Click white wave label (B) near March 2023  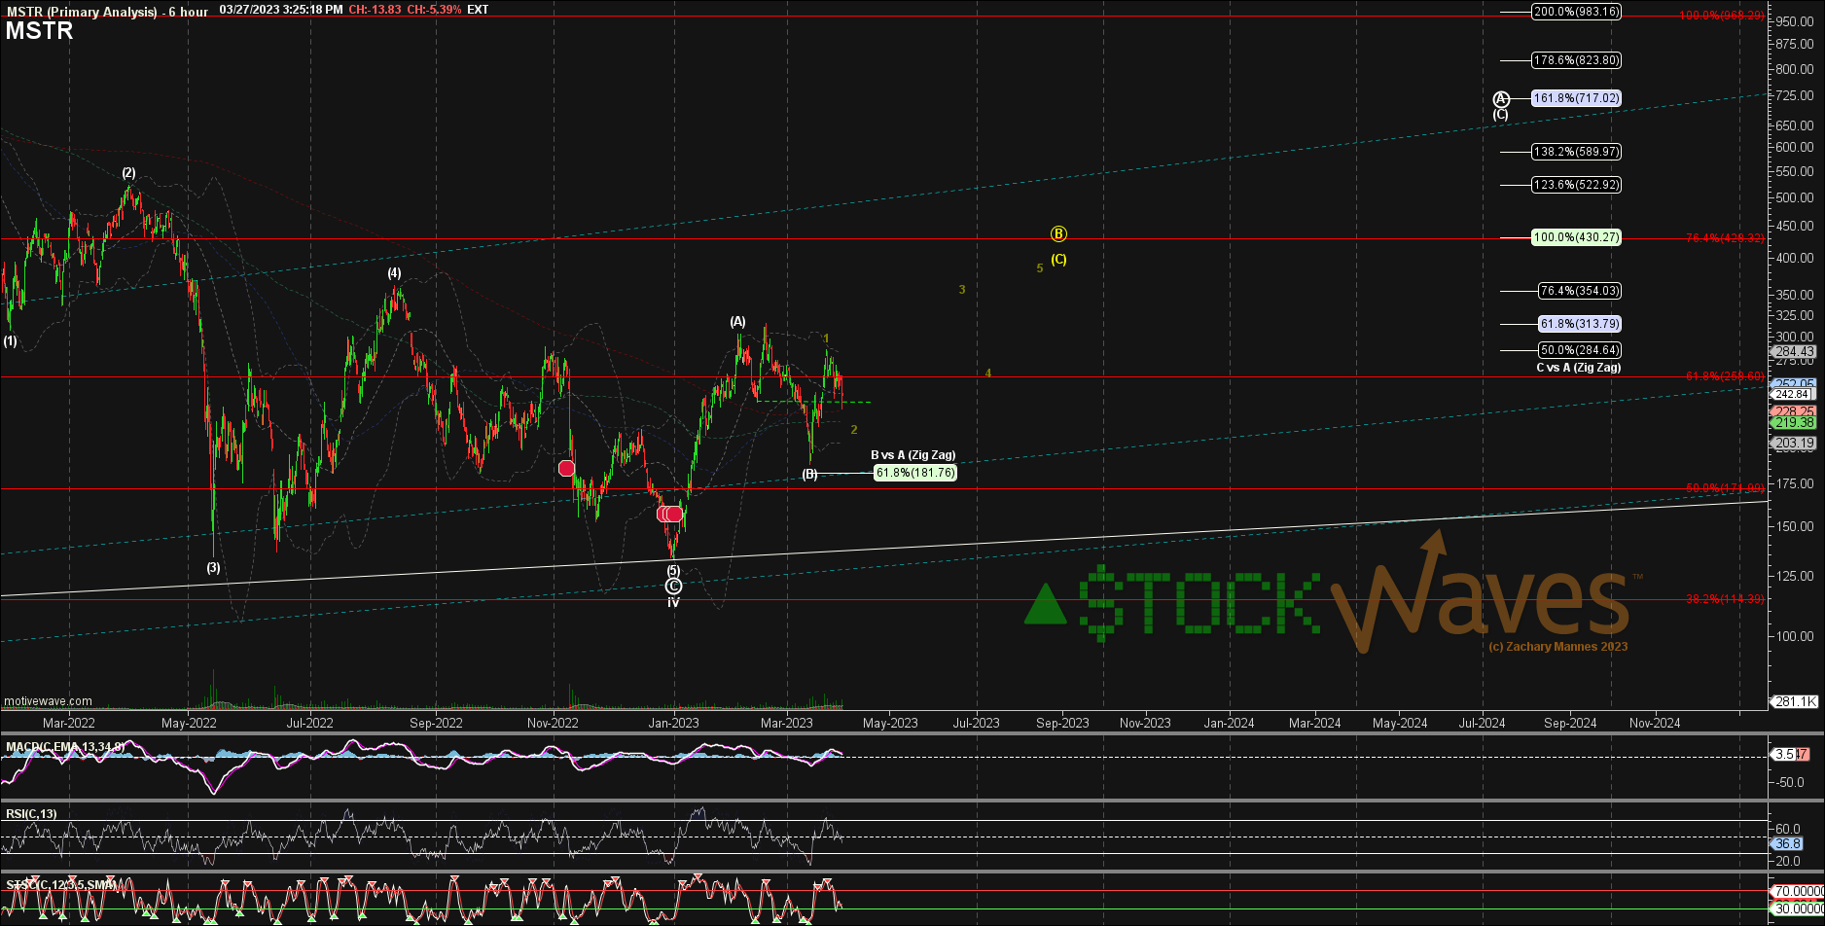(x=809, y=475)
